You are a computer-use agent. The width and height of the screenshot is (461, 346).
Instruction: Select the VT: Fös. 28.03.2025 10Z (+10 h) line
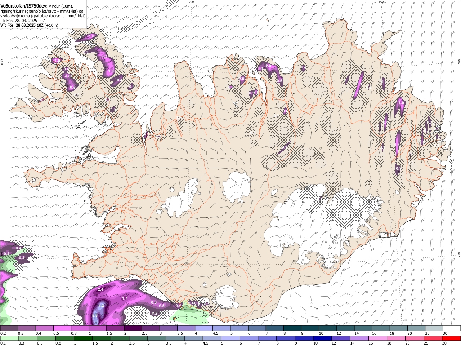click(x=30, y=25)
